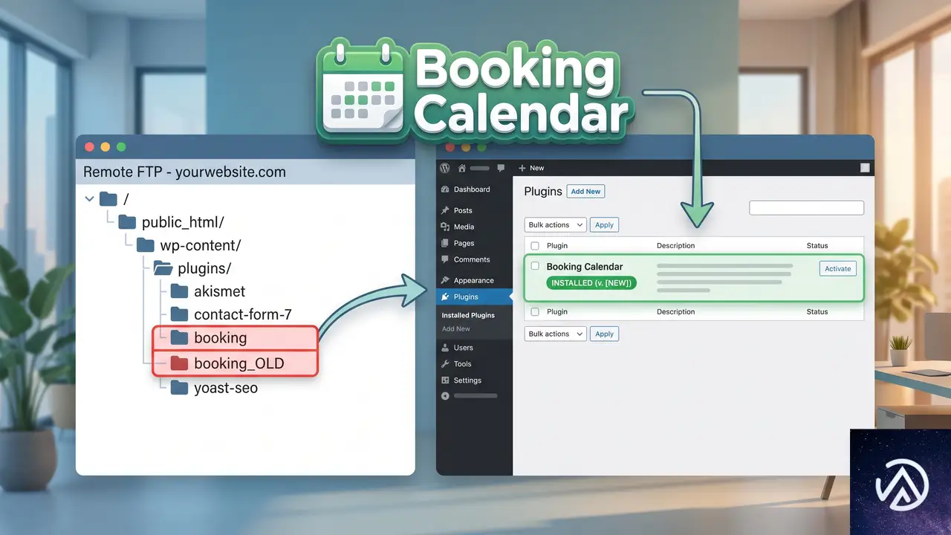This screenshot has width=951, height=535.
Task: Activate the Booking Calendar plugin
Action: [838, 269]
